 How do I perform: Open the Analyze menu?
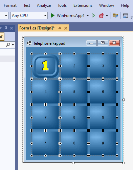(x=44, y=5)
